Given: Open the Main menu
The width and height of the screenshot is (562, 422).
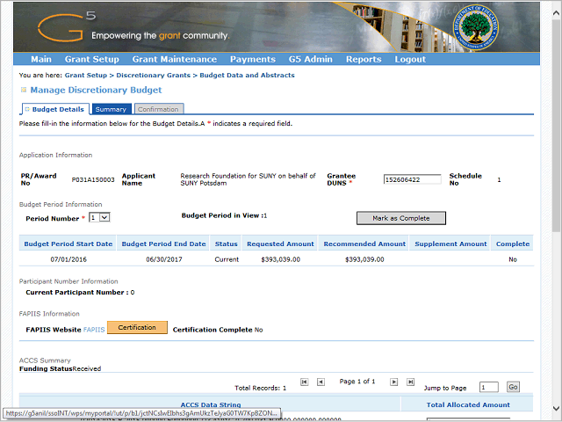Looking at the screenshot, I should 41,59.
